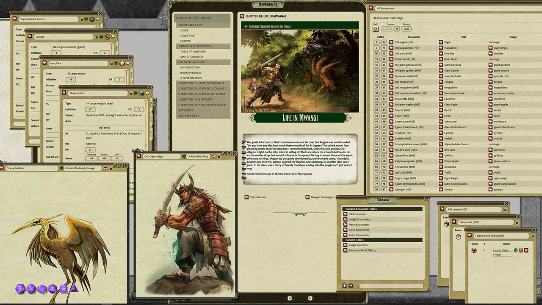The width and height of the screenshot is (542, 305).
Task: Click the Output counter showing 0
Action: pyautogui.click(x=397, y=29)
